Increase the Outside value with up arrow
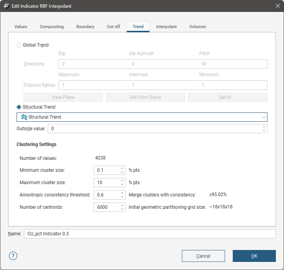This screenshot has width=284, height=270. pos(264,126)
